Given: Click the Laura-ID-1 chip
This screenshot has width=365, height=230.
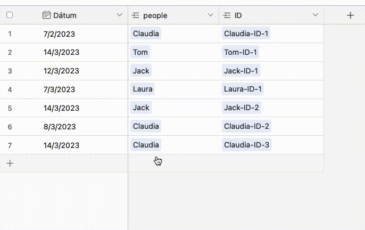Looking at the screenshot, I should pyautogui.click(x=243, y=89).
